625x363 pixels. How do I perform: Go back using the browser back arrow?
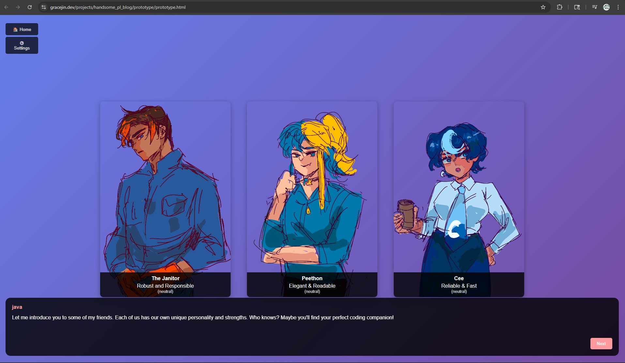click(6, 7)
